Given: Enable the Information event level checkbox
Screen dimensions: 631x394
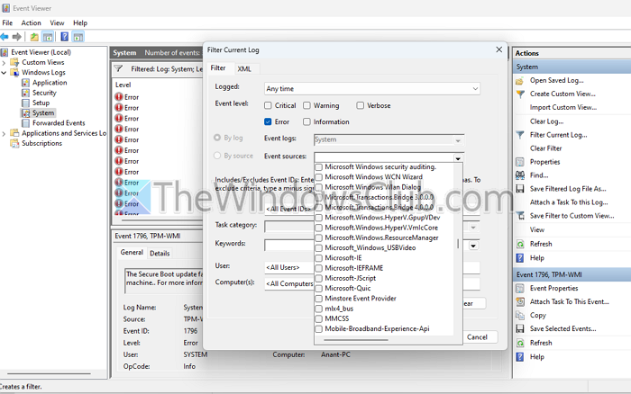Looking at the screenshot, I should (x=306, y=121).
